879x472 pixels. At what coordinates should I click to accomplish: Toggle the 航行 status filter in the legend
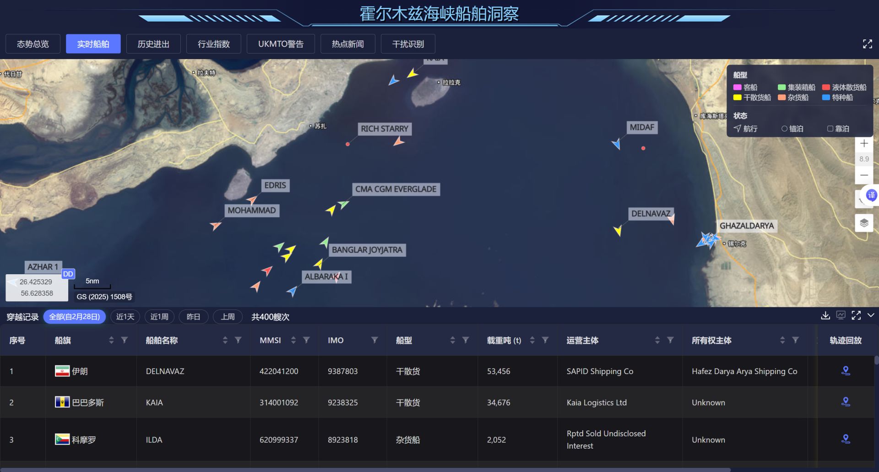click(738, 129)
